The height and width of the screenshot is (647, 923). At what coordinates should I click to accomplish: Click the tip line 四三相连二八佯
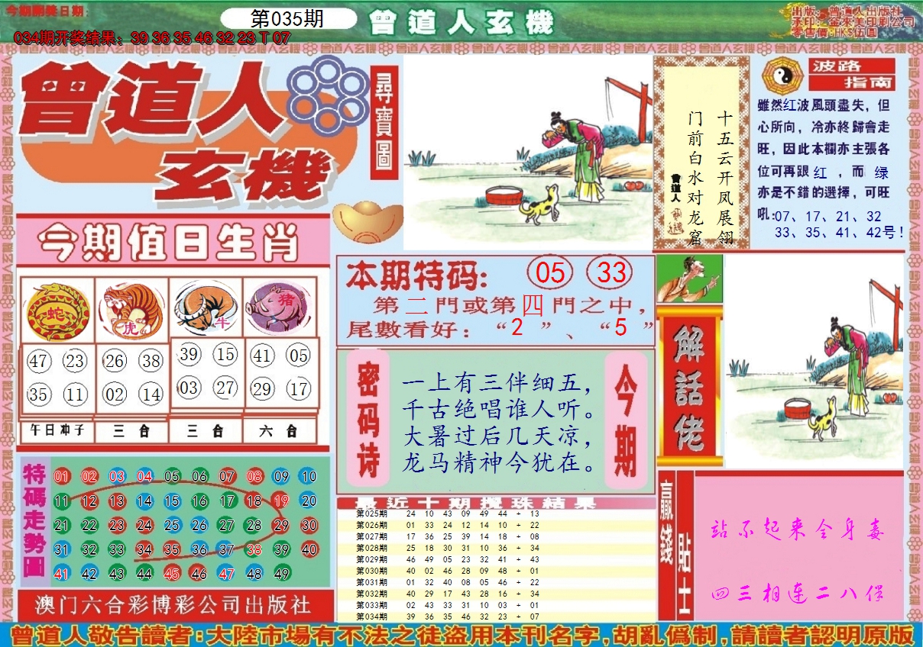[798, 593]
